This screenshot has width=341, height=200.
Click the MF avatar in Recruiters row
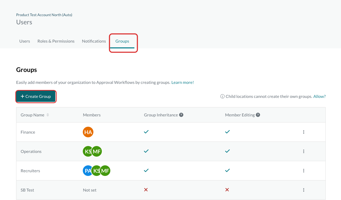[105, 171]
